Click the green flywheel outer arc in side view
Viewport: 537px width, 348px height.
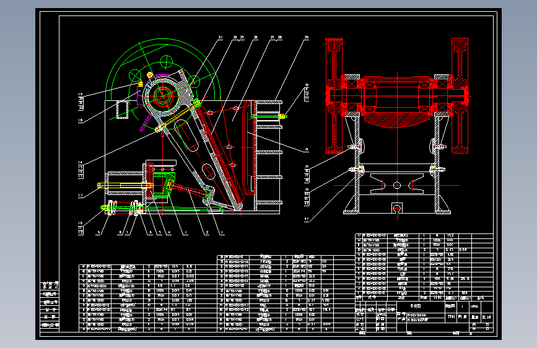tap(163, 40)
